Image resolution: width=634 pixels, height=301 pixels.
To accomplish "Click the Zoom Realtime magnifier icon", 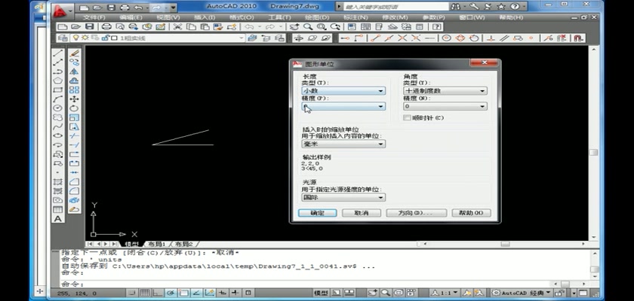I will 308,26.
